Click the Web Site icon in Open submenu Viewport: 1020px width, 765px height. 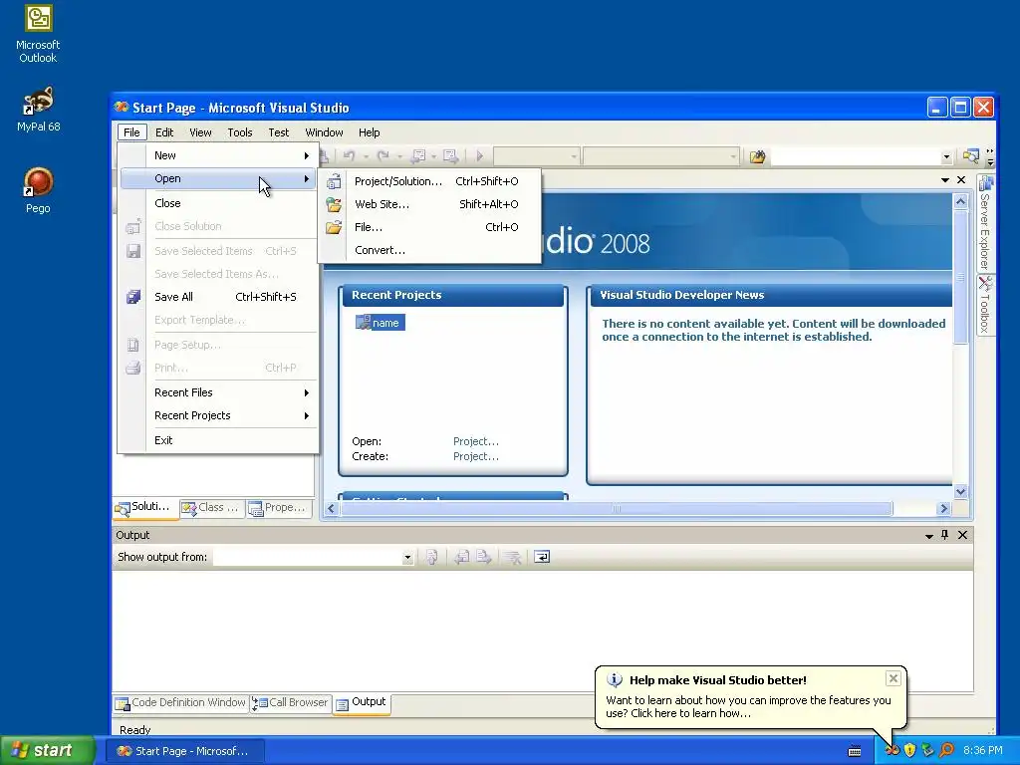[334, 204]
